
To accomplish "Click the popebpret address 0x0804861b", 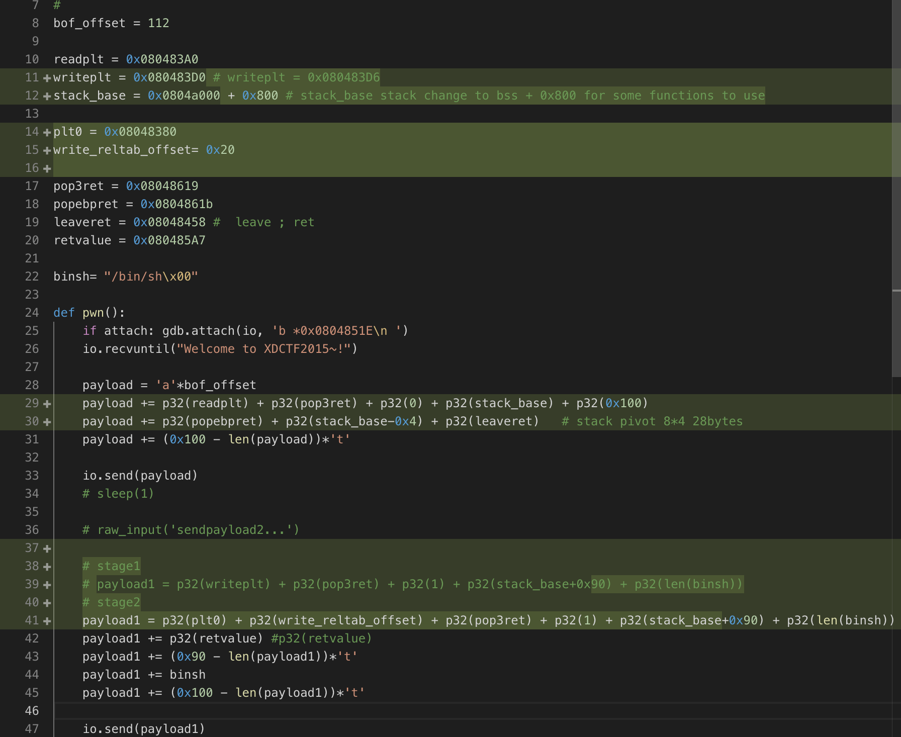I will point(176,204).
